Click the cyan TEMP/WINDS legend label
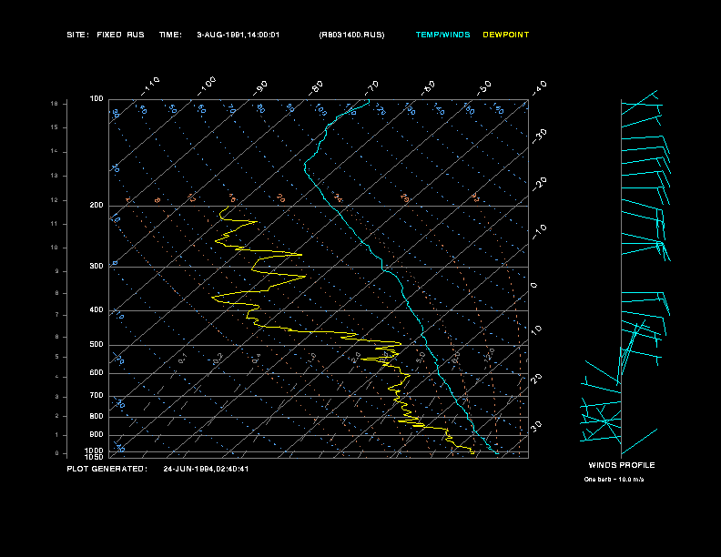The height and width of the screenshot is (557, 721). coord(442,35)
